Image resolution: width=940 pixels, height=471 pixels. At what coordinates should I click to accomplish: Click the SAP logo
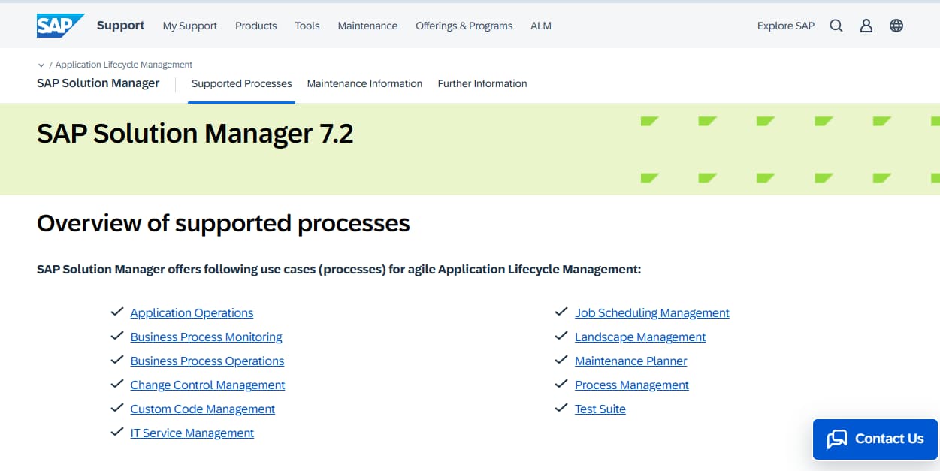point(60,26)
